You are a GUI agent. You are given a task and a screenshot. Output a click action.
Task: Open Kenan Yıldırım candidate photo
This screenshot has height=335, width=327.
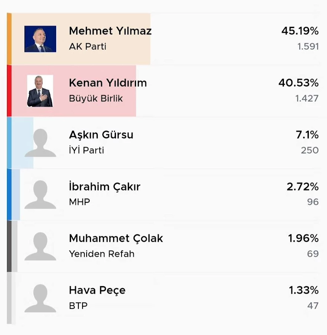pos(40,91)
